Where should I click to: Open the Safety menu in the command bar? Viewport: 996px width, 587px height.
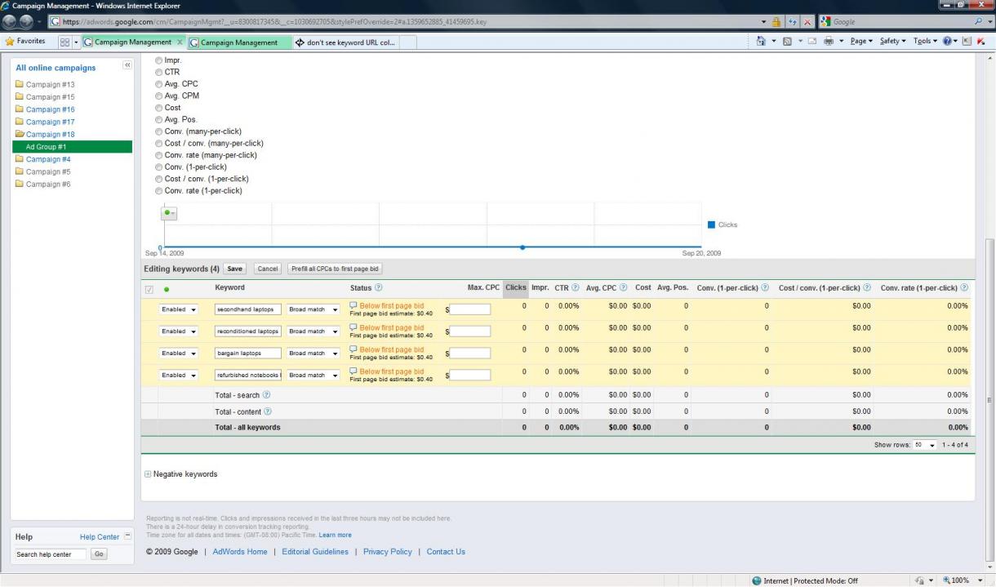(892, 42)
